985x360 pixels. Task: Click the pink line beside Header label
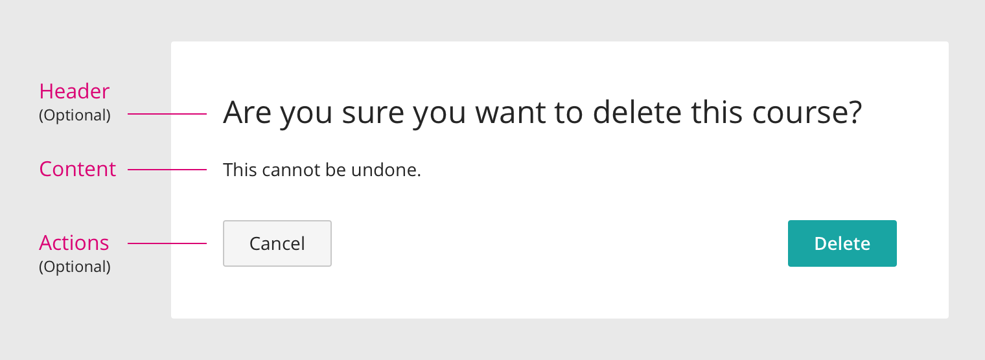(x=167, y=114)
